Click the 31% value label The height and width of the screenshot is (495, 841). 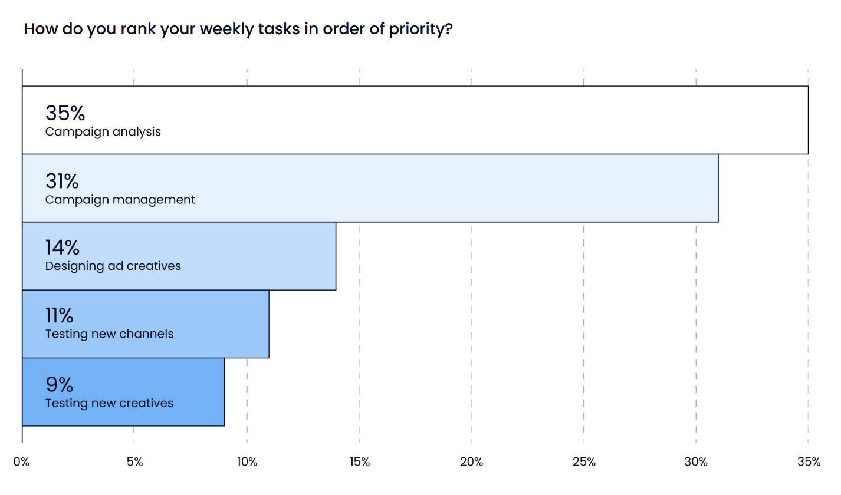click(x=62, y=181)
